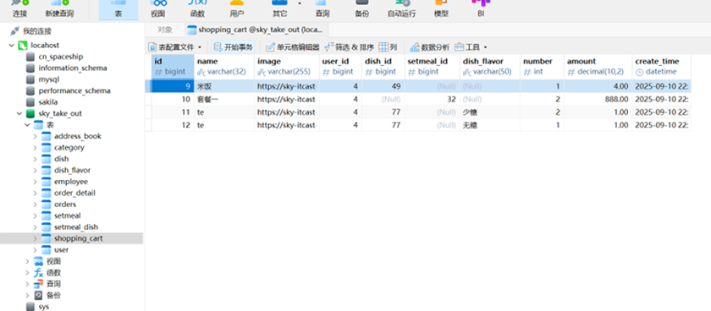This screenshot has height=311, width=711.
Task: Expand the 视图 views folder
Action: pos(28,261)
